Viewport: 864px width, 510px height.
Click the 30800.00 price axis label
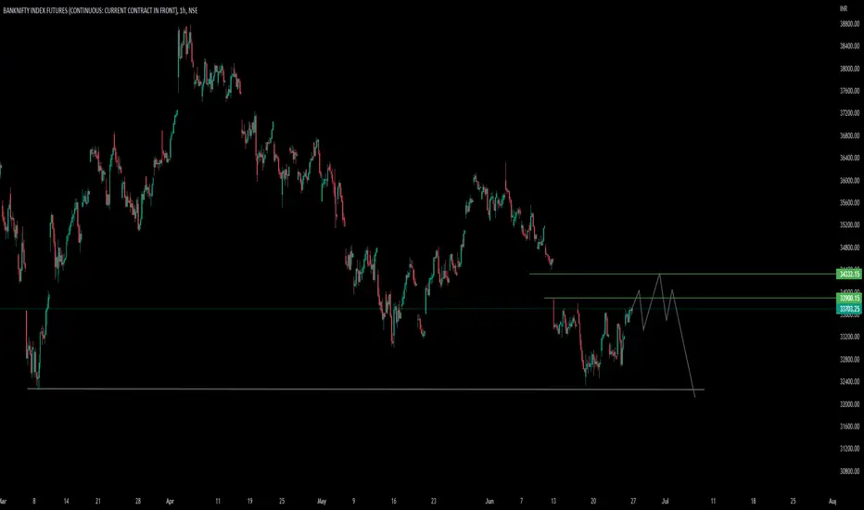[x=849, y=471]
